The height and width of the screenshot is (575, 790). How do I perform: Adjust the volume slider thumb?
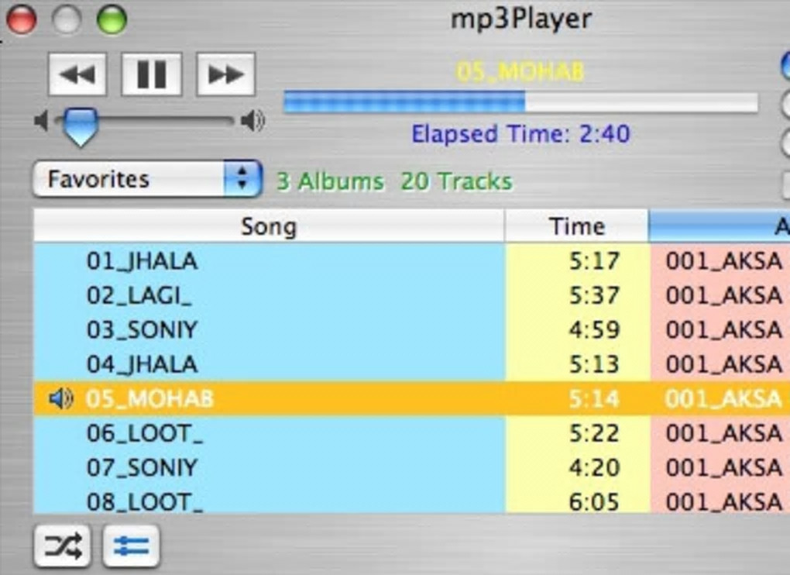click(x=80, y=127)
